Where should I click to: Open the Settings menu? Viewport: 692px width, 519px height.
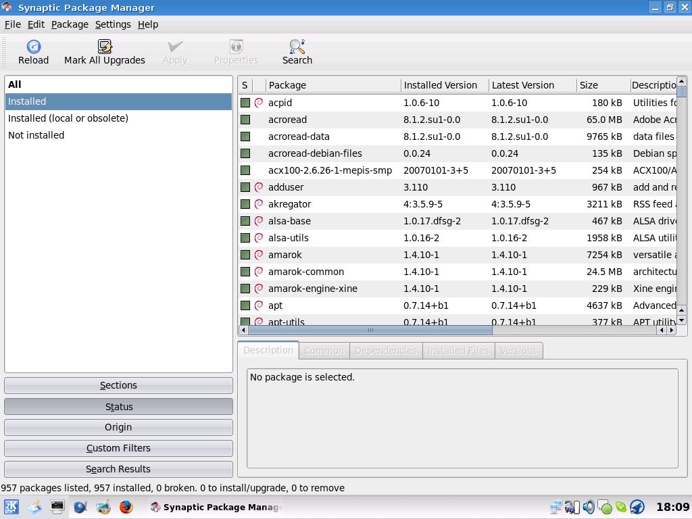coord(113,25)
